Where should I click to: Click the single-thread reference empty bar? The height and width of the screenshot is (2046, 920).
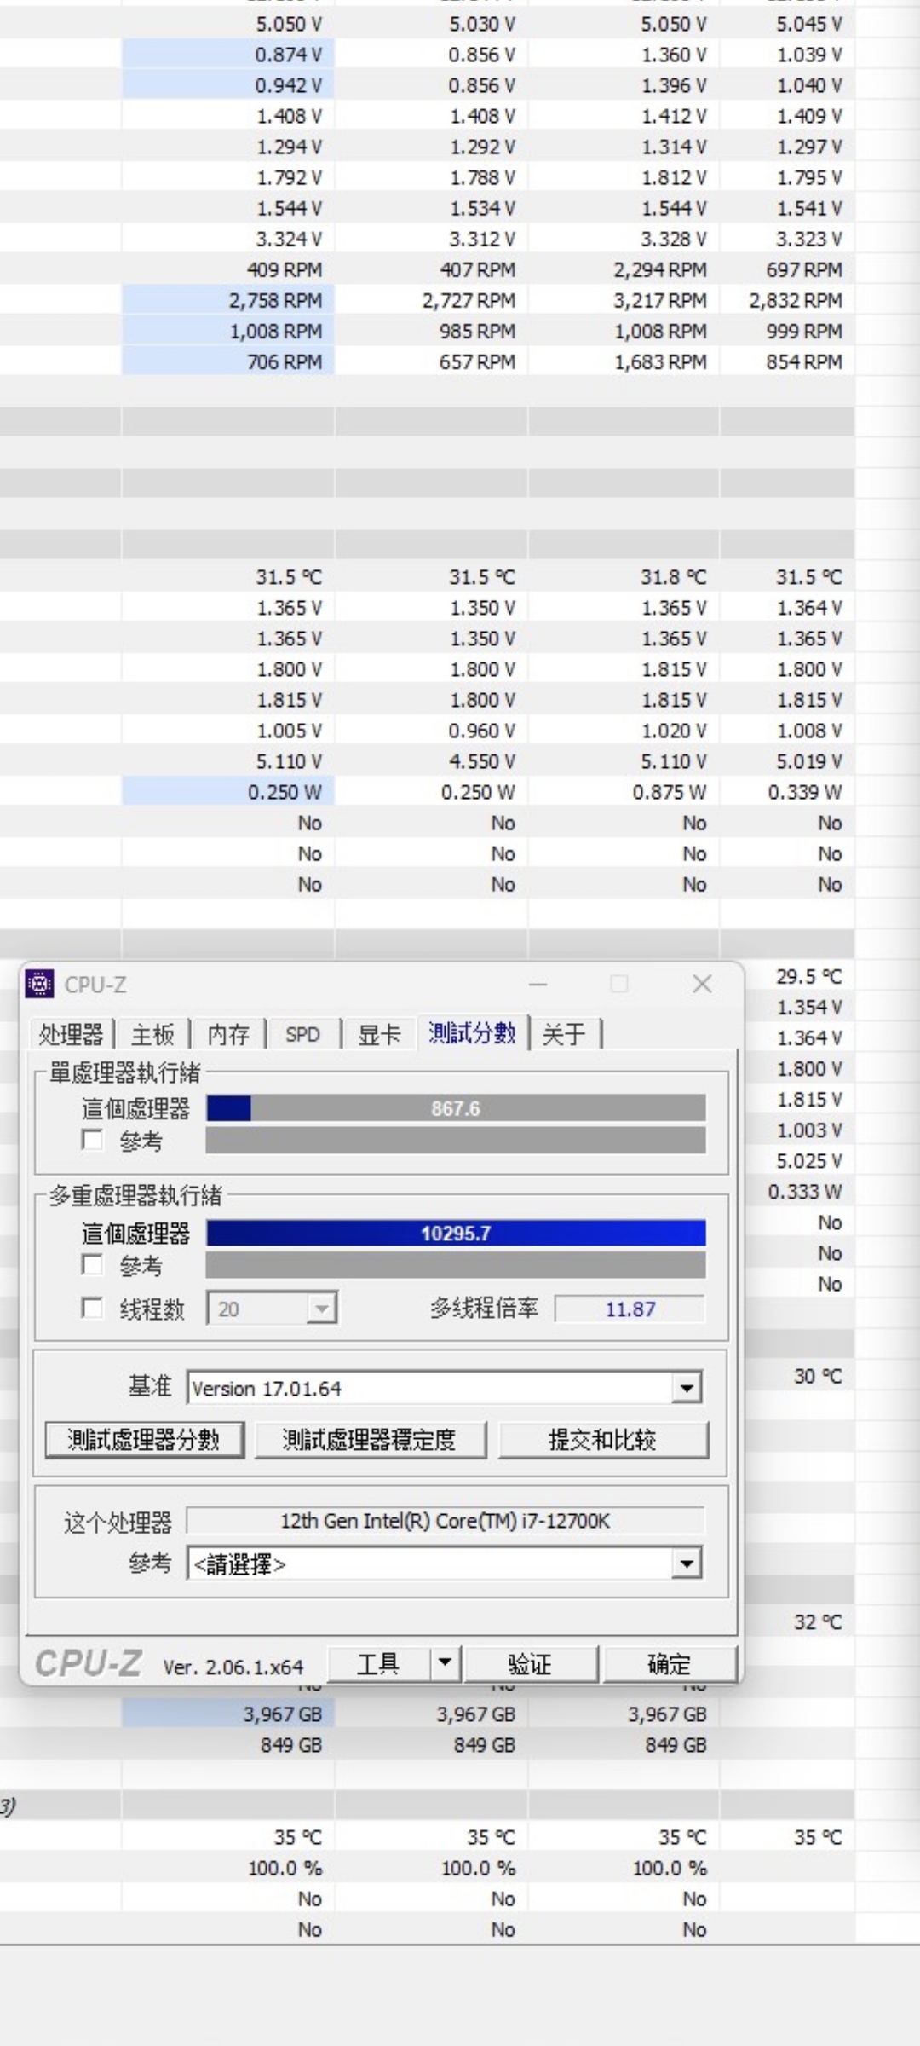click(456, 1141)
